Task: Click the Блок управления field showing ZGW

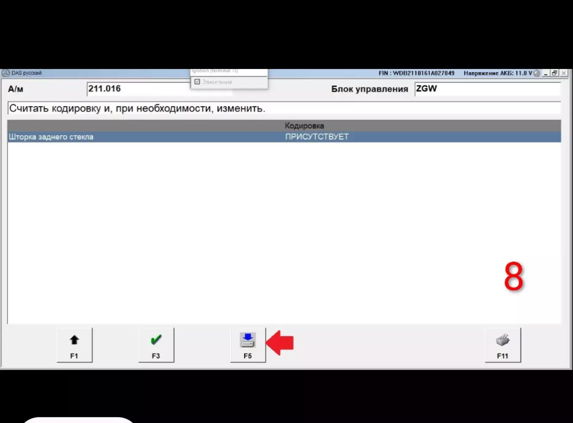Action: pos(486,89)
